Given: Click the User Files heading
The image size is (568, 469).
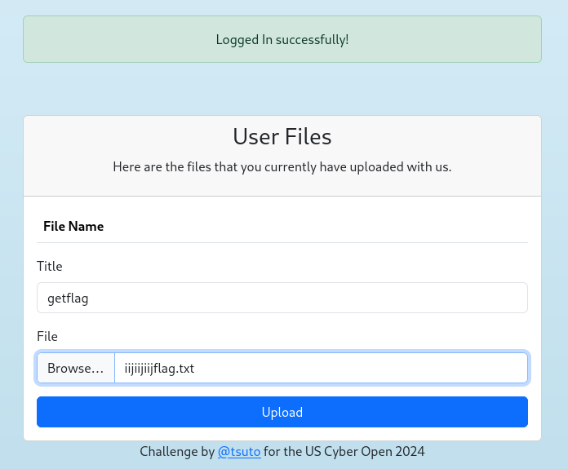Looking at the screenshot, I should tap(282, 136).
